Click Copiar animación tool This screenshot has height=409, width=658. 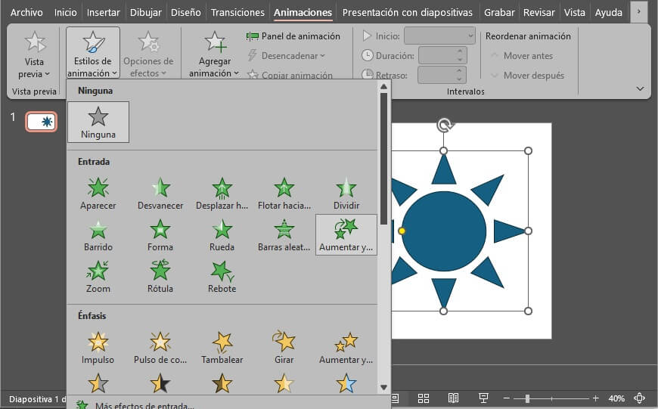[x=290, y=75]
